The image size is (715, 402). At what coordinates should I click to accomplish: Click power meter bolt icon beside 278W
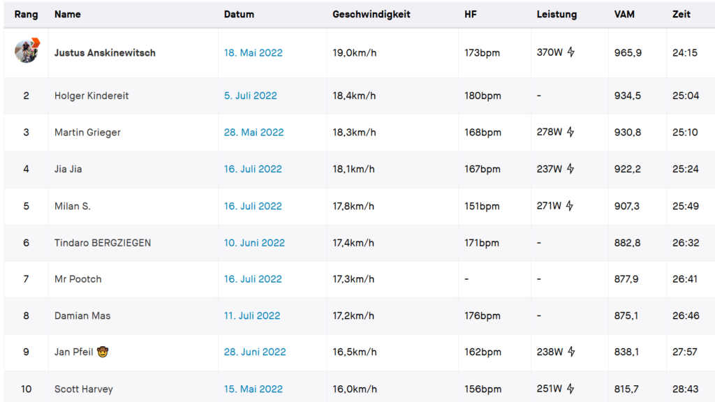(x=570, y=132)
